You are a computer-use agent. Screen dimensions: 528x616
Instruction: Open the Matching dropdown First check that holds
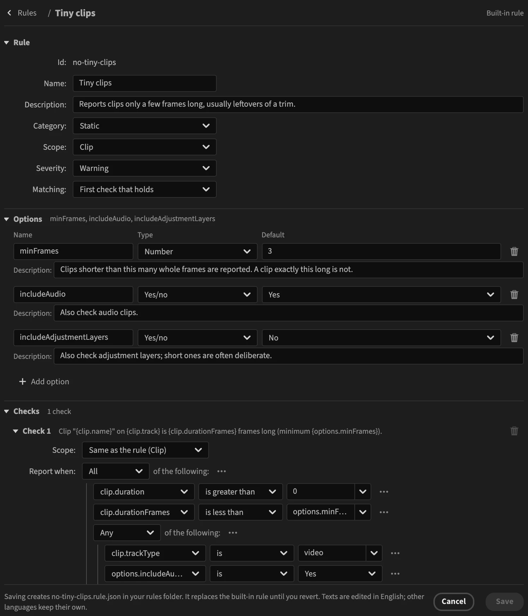point(145,189)
